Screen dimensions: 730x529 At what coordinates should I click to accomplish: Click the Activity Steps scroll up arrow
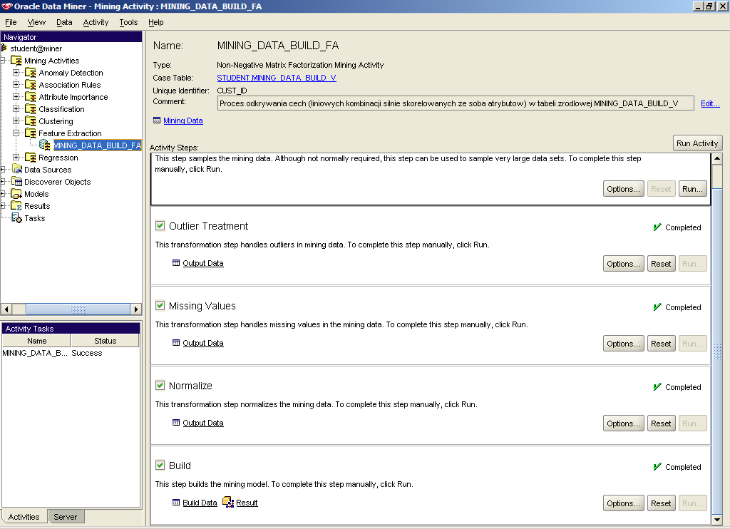(x=717, y=159)
